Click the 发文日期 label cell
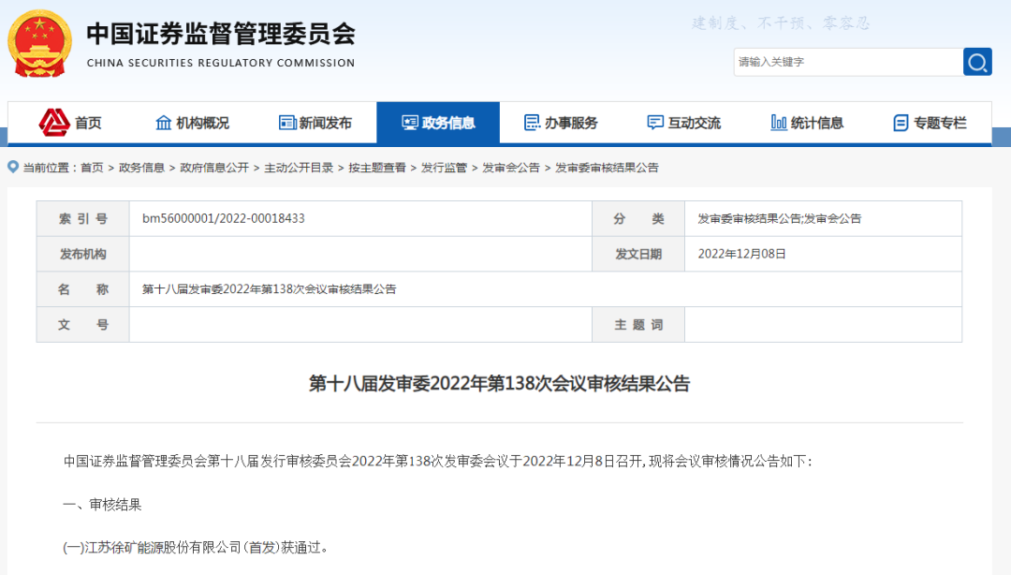The width and height of the screenshot is (1011, 575). click(638, 255)
